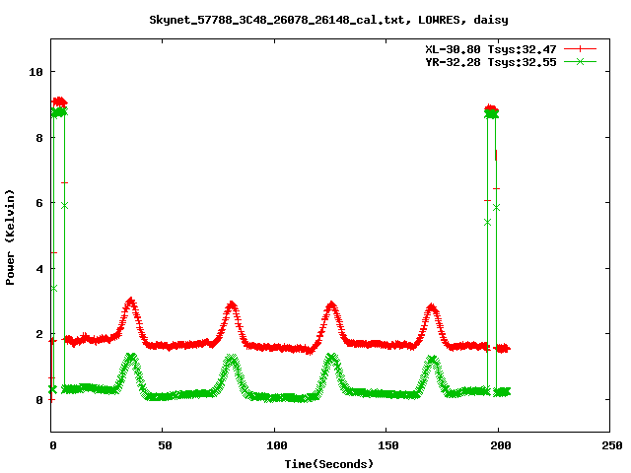Click the first red peak near 35 seconds
Viewport: 631px width, 473px height.
pos(130,302)
